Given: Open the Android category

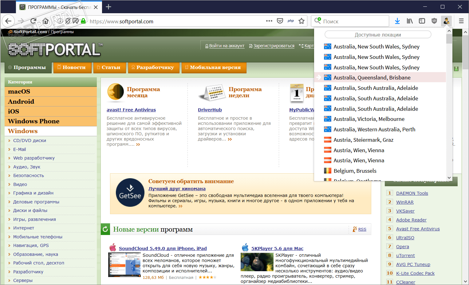Looking at the screenshot, I should [51, 102].
